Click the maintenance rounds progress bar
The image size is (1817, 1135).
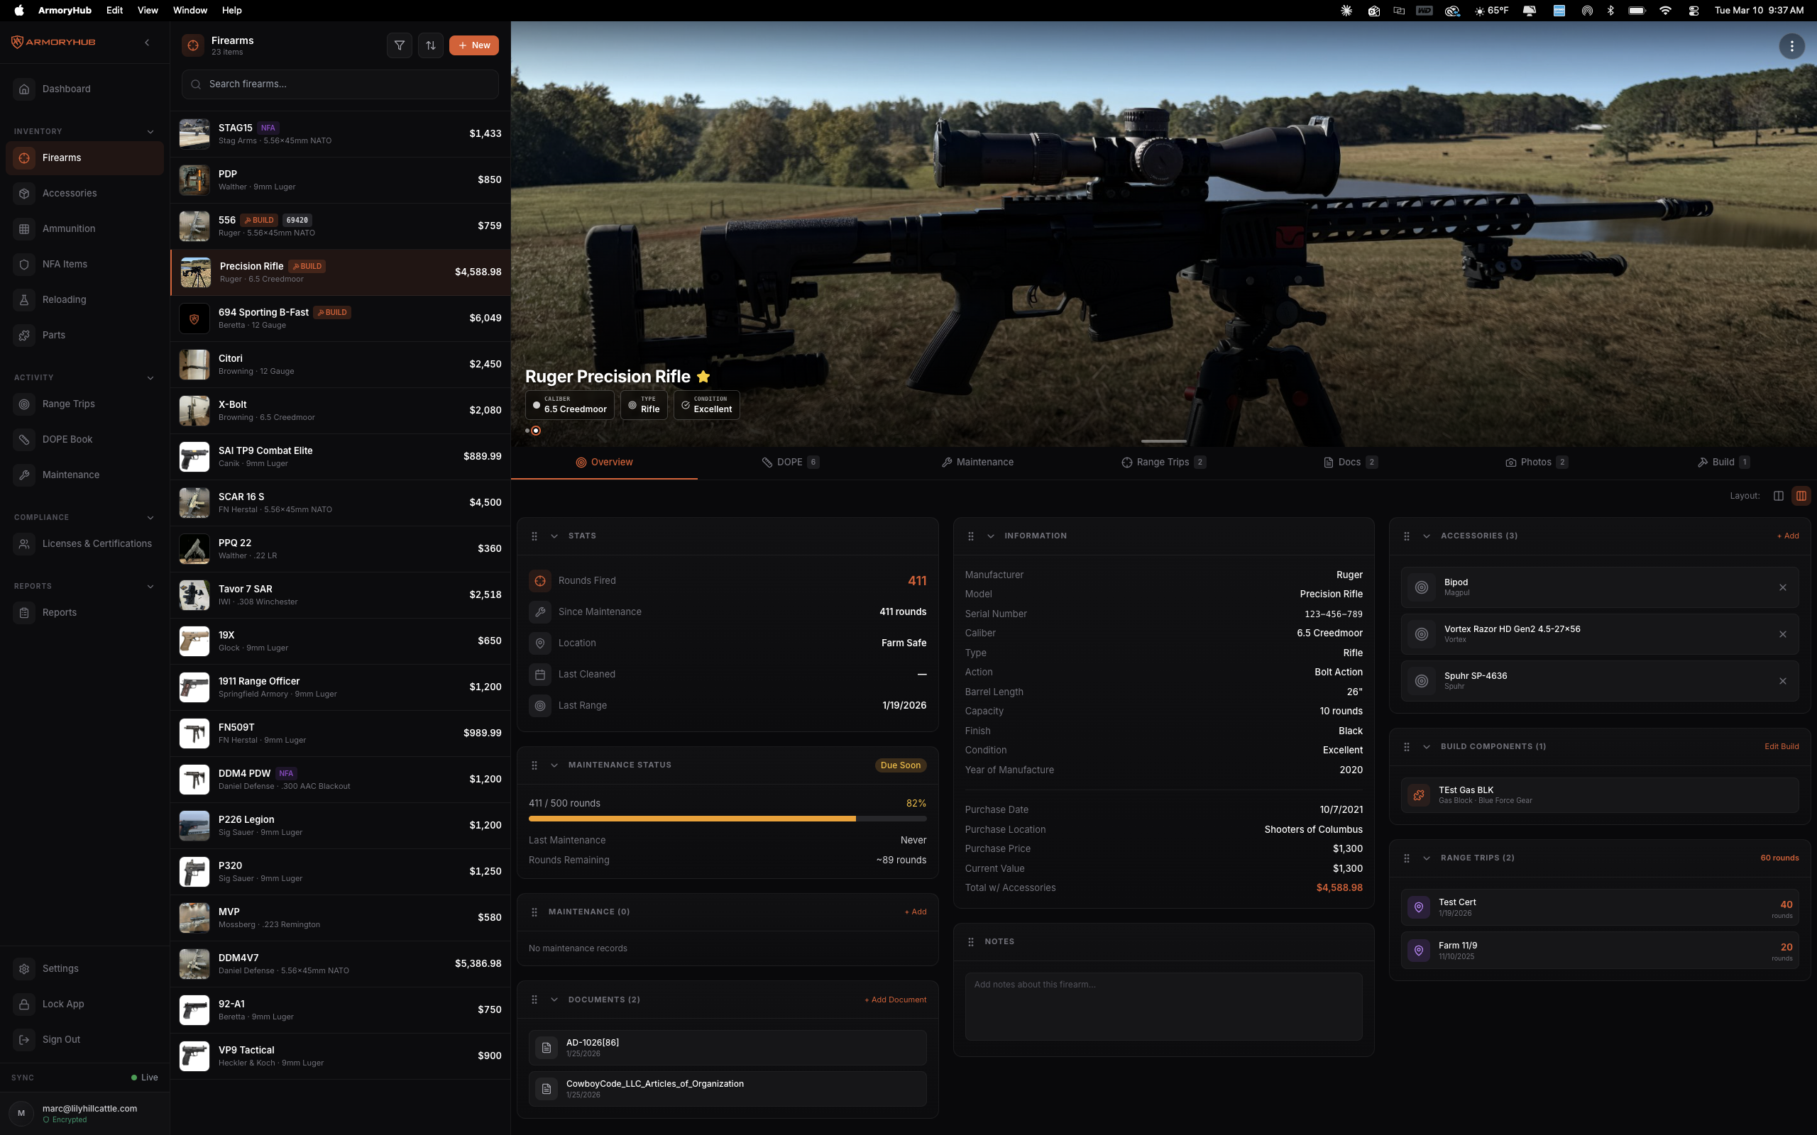click(x=727, y=818)
